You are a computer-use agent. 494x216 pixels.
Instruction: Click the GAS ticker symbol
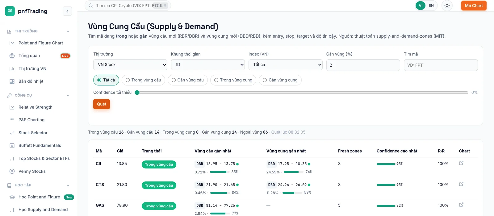[x=100, y=205]
